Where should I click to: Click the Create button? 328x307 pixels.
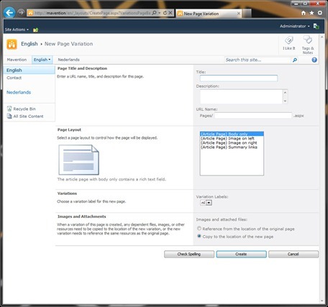241,255
